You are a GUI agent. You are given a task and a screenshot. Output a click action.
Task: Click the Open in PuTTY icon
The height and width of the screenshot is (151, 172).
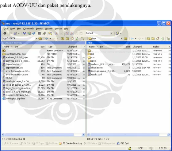(44, 33)
